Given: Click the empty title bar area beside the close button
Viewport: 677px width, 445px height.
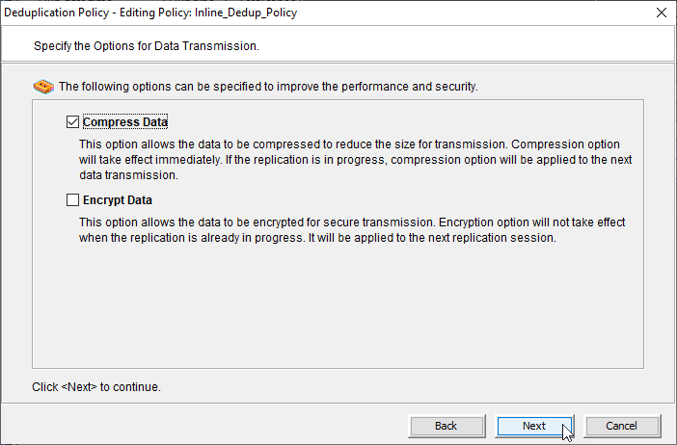Looking at the screenshot, I should (482, 13).
